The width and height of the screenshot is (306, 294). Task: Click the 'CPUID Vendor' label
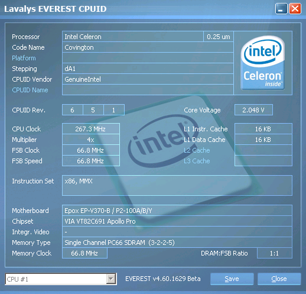32,79
